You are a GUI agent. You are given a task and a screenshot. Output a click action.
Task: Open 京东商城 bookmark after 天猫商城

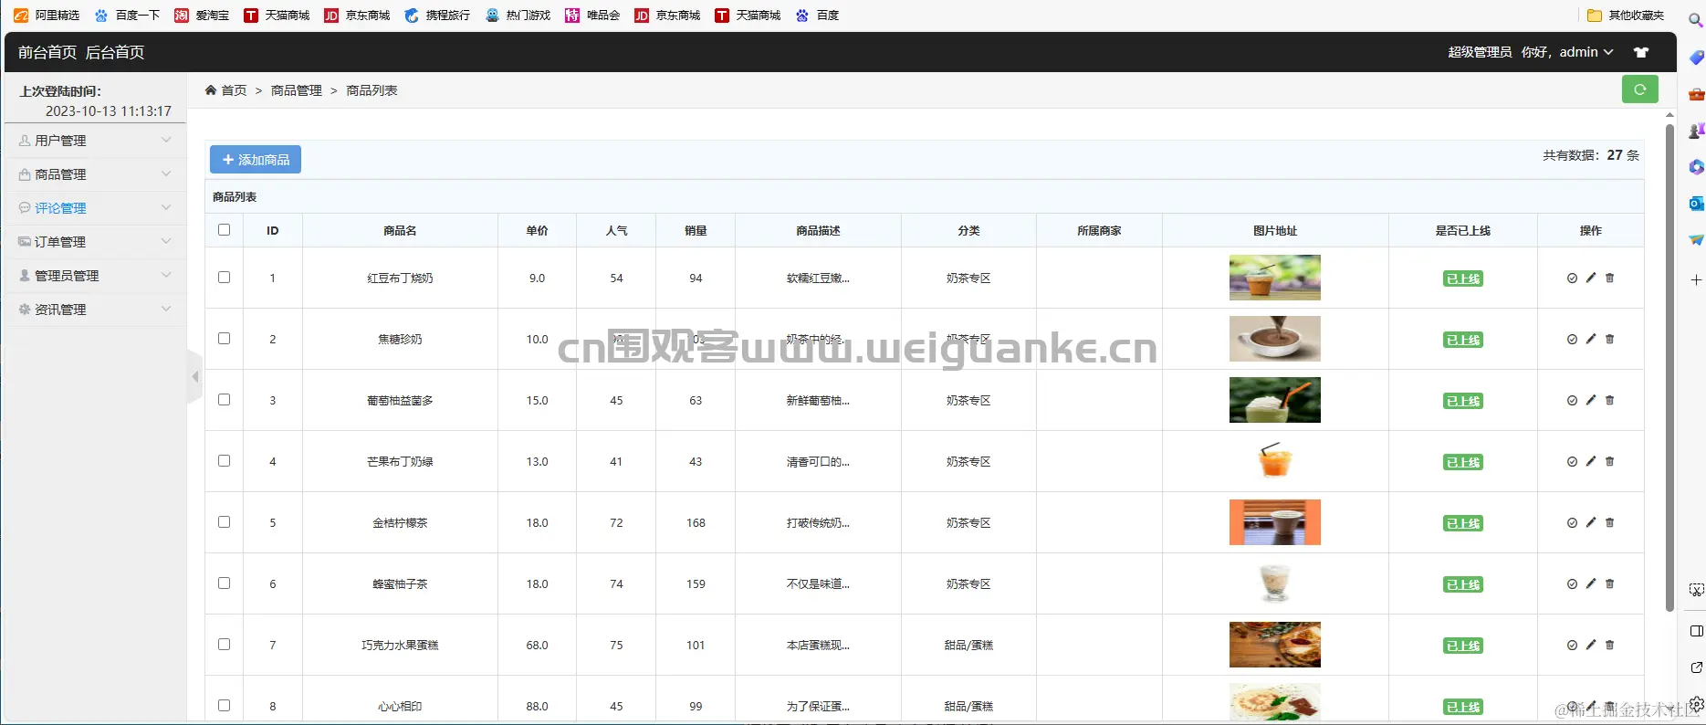[x=358, y=16]
